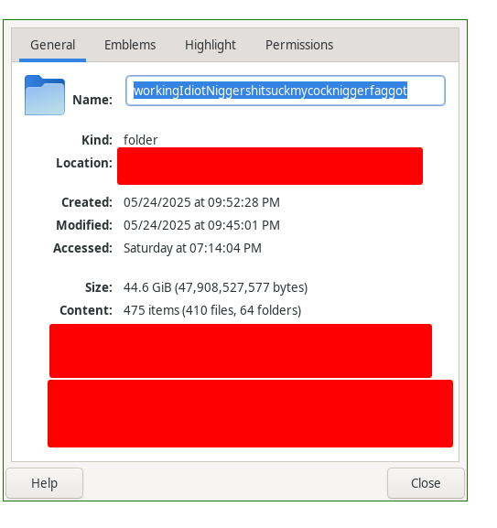Close the properties dialog with Close button
497x528 pixels.
click(426, 483)
